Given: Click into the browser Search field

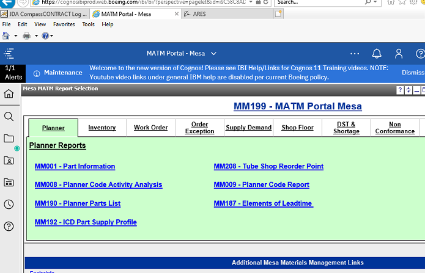Looking at the screenshot, I should (320, 2).
